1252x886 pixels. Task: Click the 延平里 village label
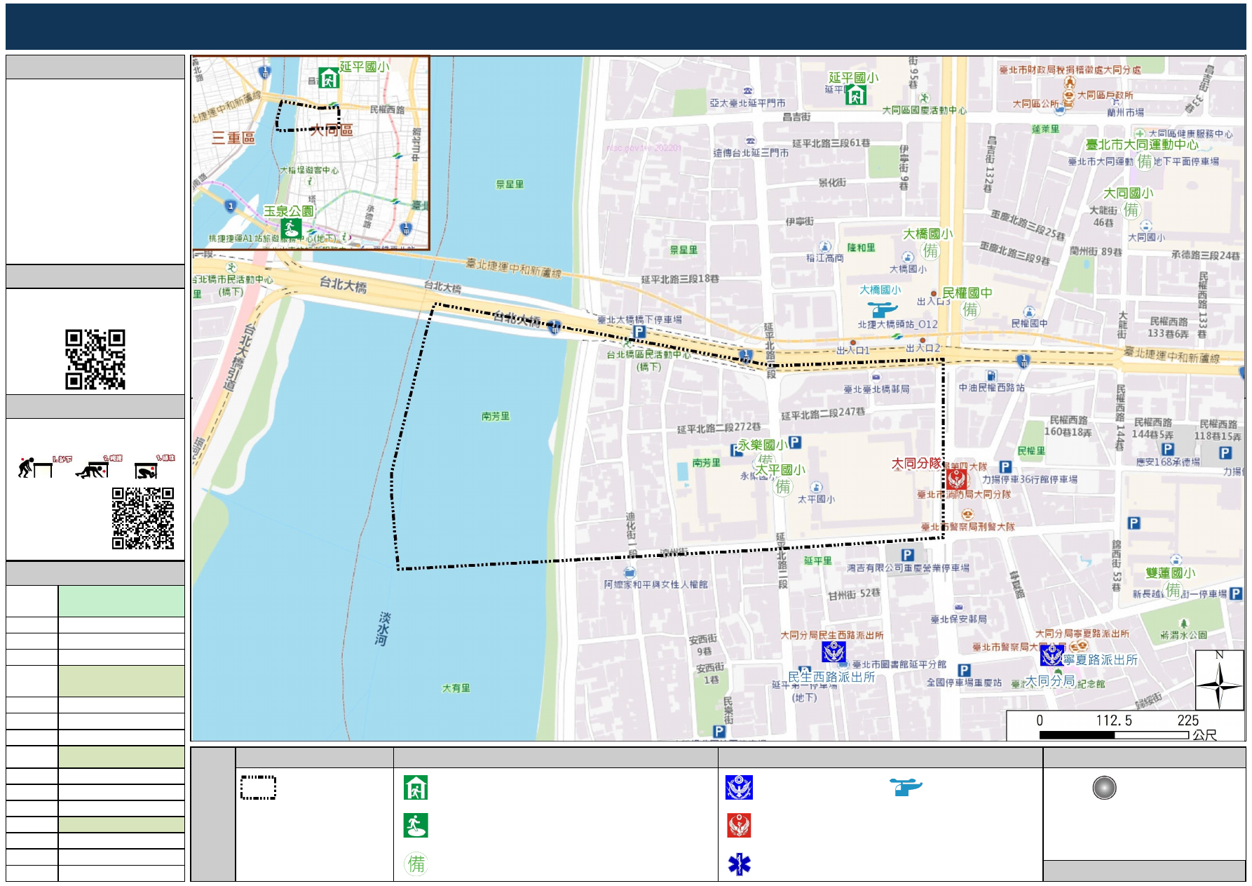[x=818, y=561]
